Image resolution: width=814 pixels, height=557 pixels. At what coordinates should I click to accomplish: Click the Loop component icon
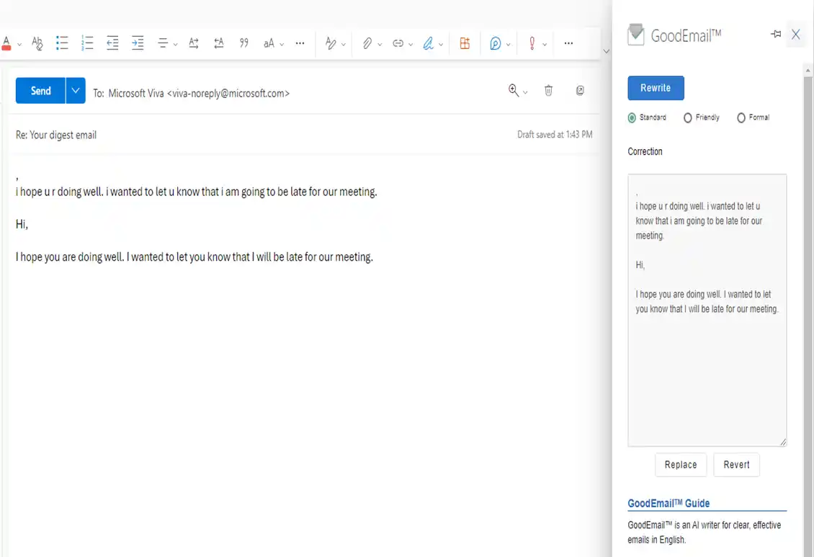tap(496, 43)
